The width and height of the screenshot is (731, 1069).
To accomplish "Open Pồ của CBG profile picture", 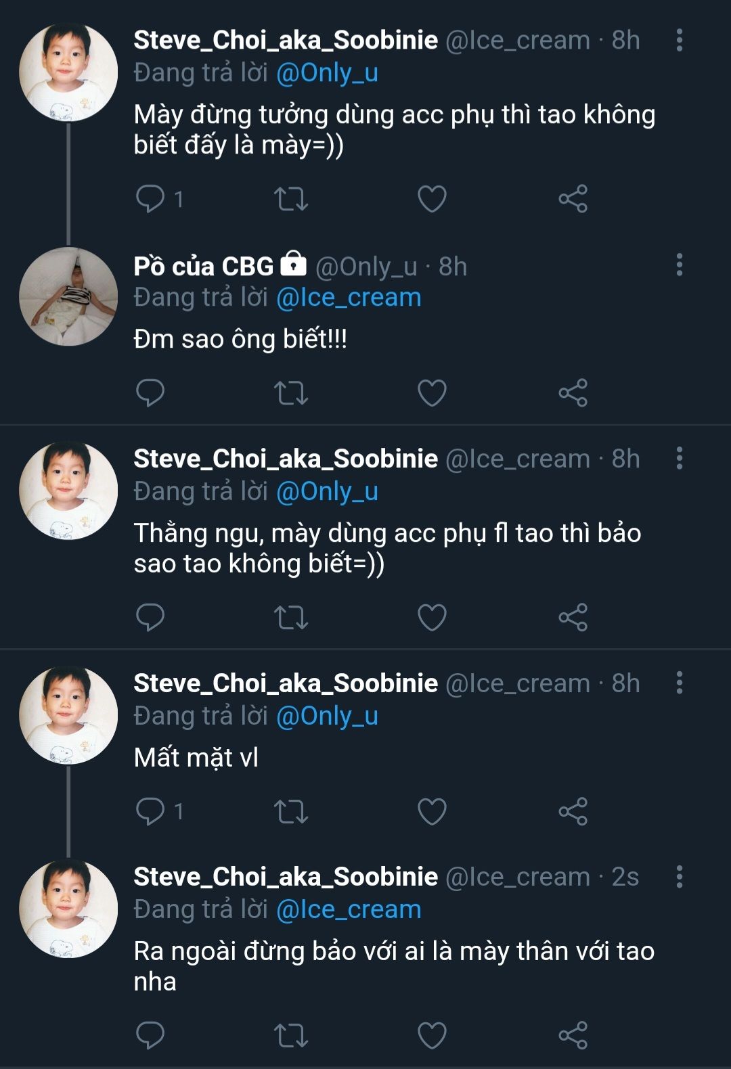I will [x=68, y=297].
